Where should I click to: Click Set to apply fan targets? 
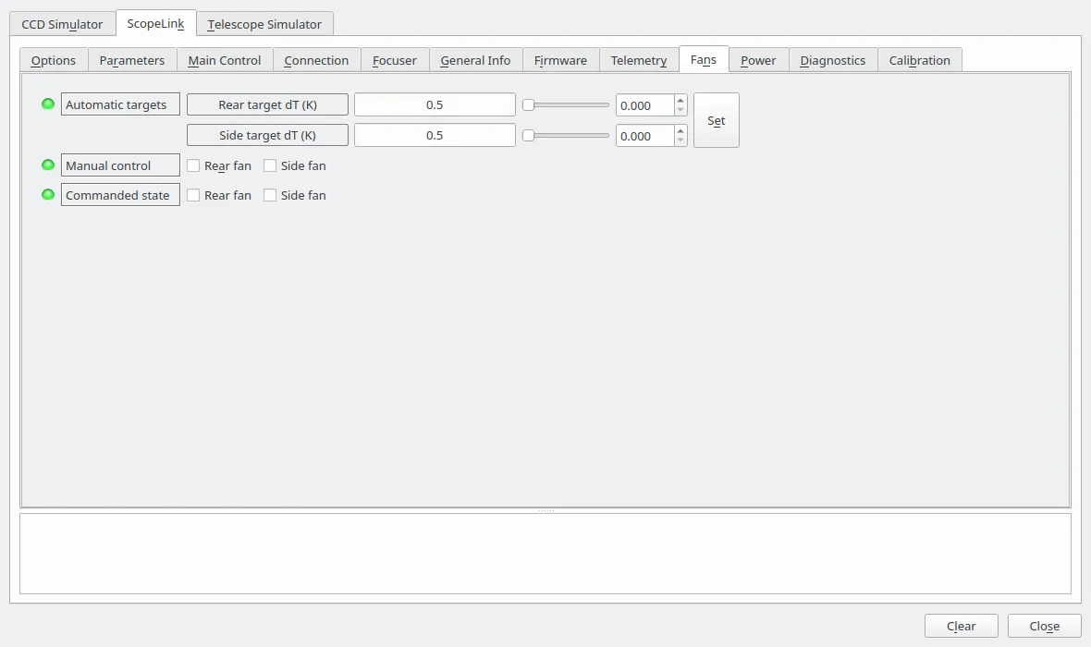[x=716, y=120]
